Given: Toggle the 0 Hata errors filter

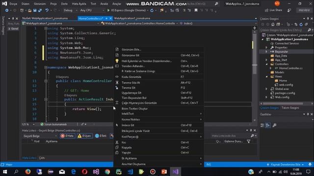Looking at the screenshot, I should 68,136.
